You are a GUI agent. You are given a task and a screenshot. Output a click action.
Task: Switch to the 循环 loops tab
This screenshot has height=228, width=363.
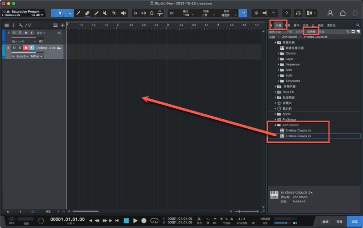(x=296, y=25)
